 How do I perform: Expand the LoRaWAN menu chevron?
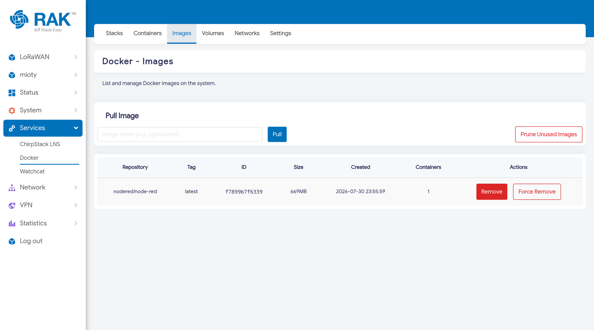[76, 57]
